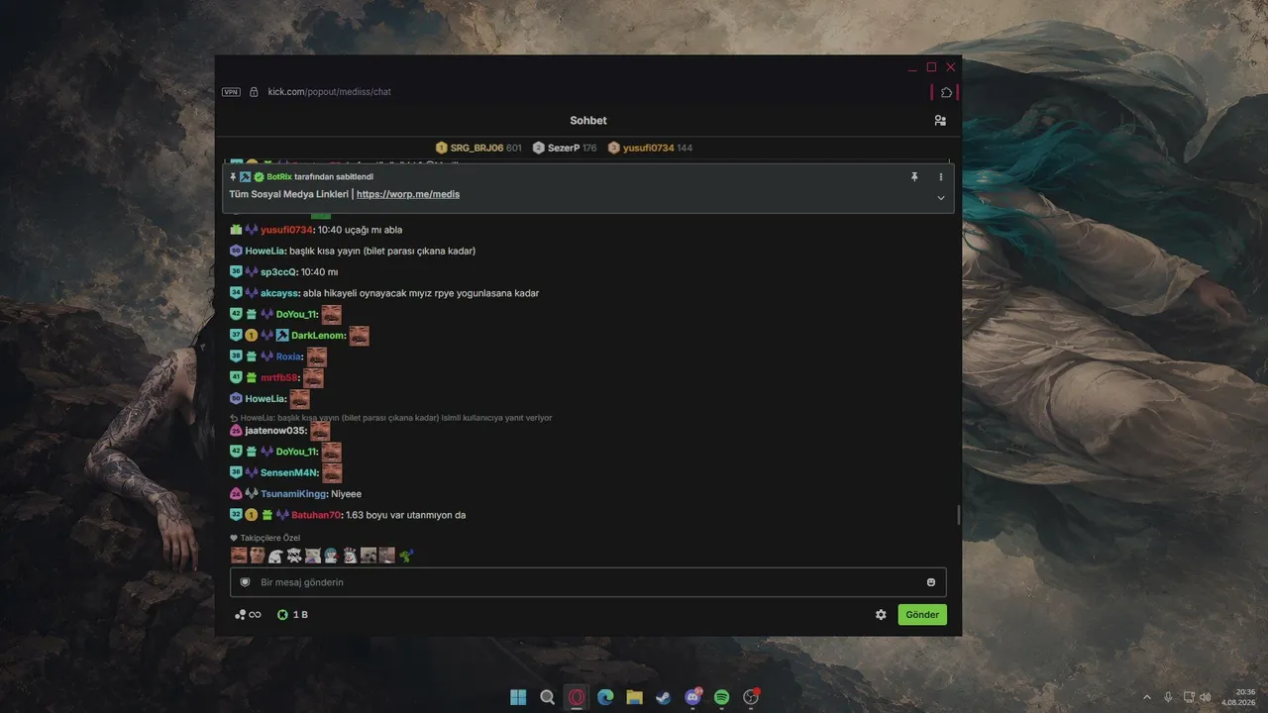The height and width of the screenshot is (713, 1268).
Task: Click the chat scrollbar thumb
Action: point(958,515)
